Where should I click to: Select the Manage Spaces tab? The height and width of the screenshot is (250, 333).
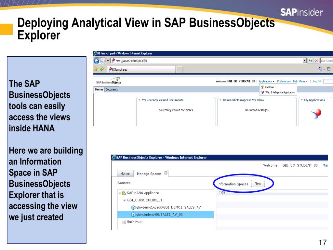[149, 174]
